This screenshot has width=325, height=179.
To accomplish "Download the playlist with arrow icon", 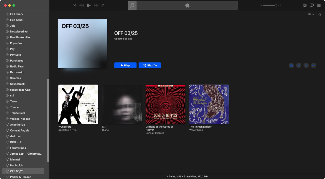I will tap(306, 65).
